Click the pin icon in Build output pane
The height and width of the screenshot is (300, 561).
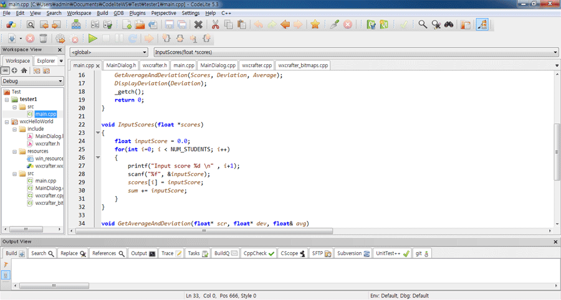pos(6,265)
